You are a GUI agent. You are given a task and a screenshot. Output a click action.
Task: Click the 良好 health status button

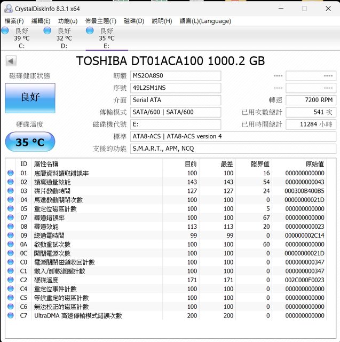(x=30, y=97)
